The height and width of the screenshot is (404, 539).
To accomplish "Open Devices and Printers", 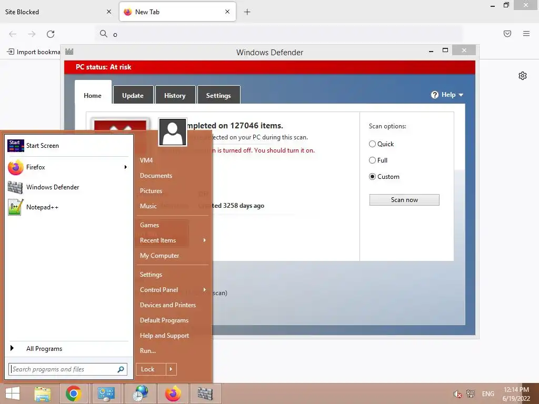I will (168, 305).
